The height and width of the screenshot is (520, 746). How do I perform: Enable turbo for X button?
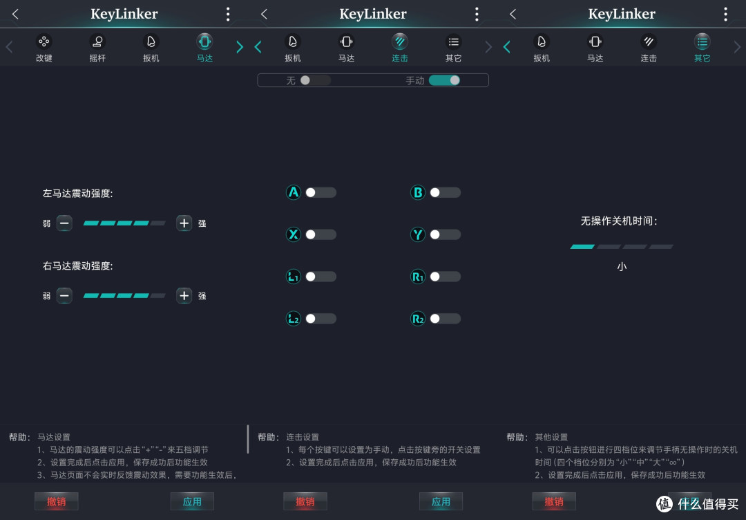(321, 234)
